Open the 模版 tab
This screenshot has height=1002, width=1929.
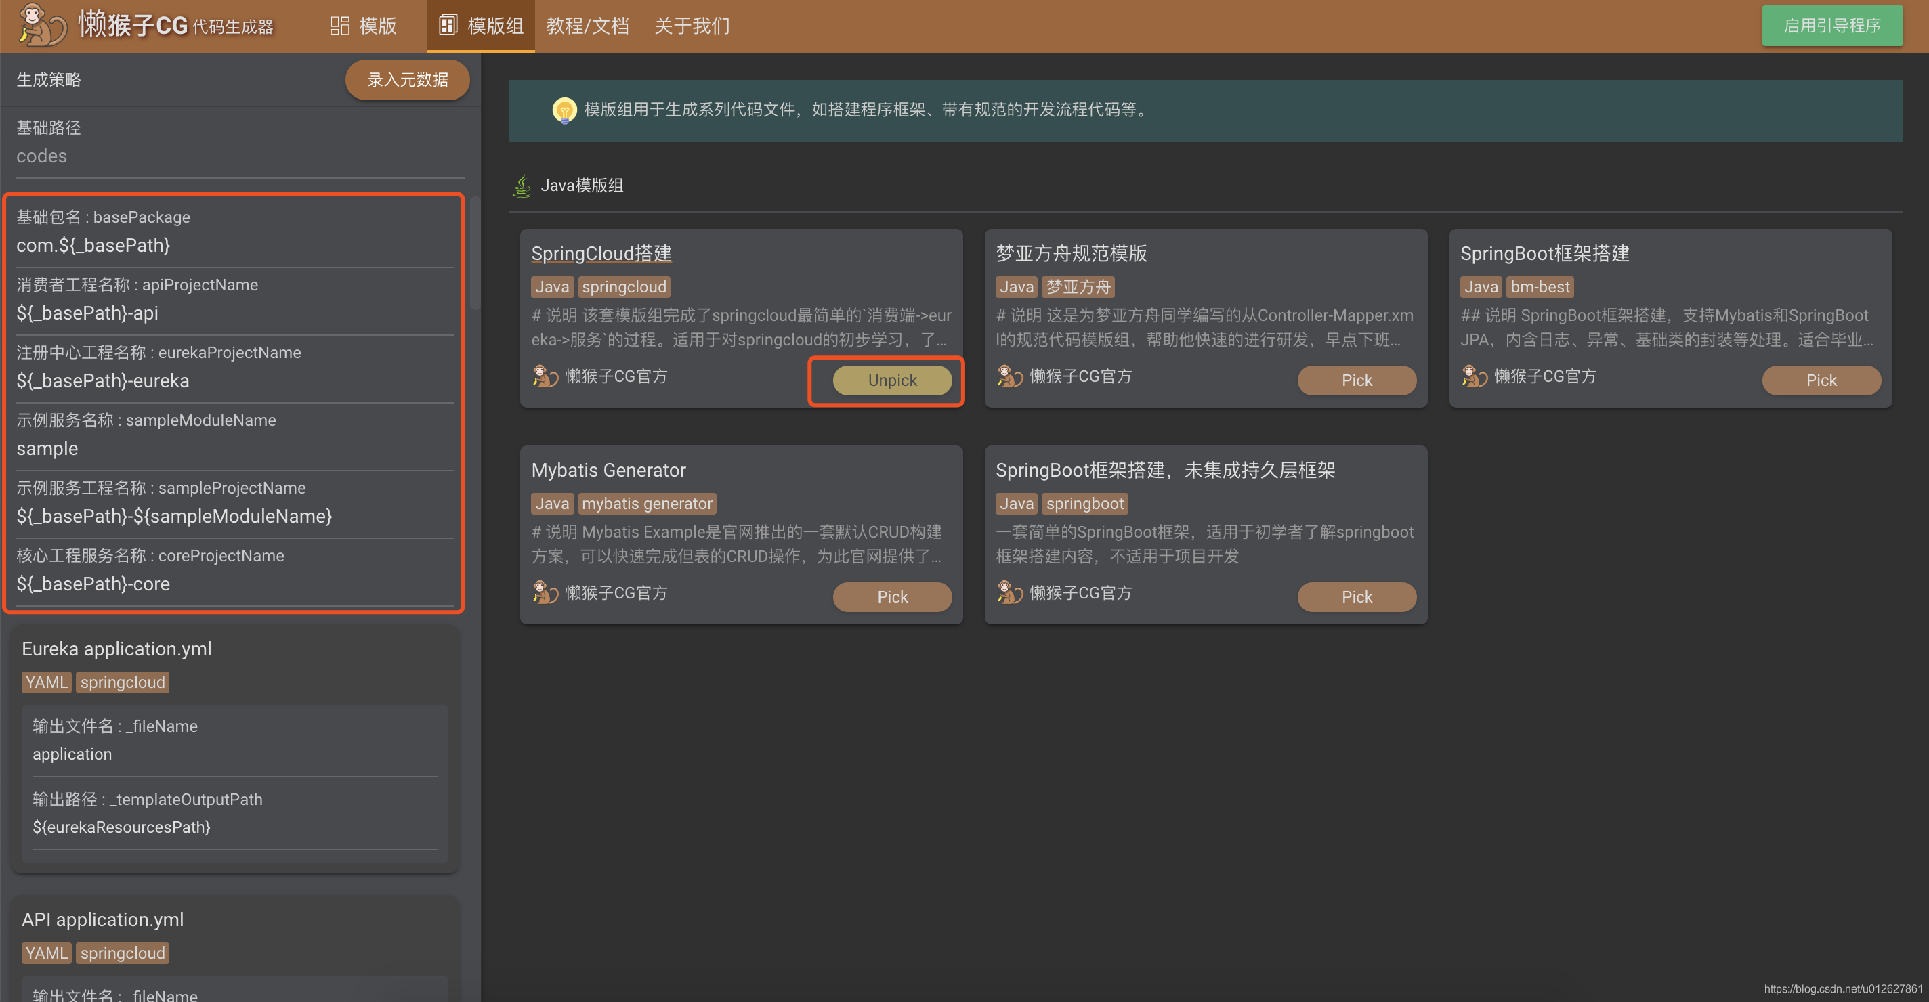click(363, 26)
